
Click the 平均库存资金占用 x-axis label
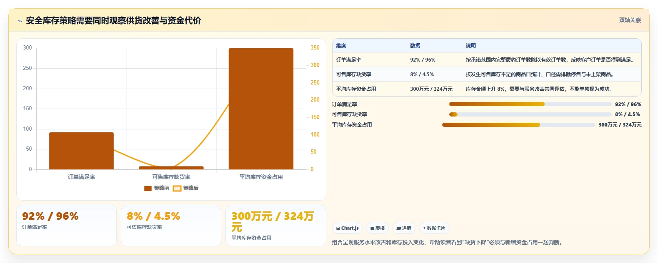(x=261, y=177)
